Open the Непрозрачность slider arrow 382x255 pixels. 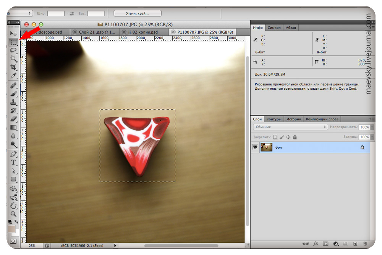372,127
